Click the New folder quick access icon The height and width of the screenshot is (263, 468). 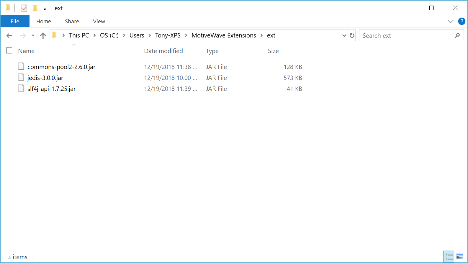35,8
